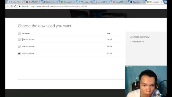
Task: Click the 'vcredist_x86.exe' file name in the list
Action: tap(28, 53)
